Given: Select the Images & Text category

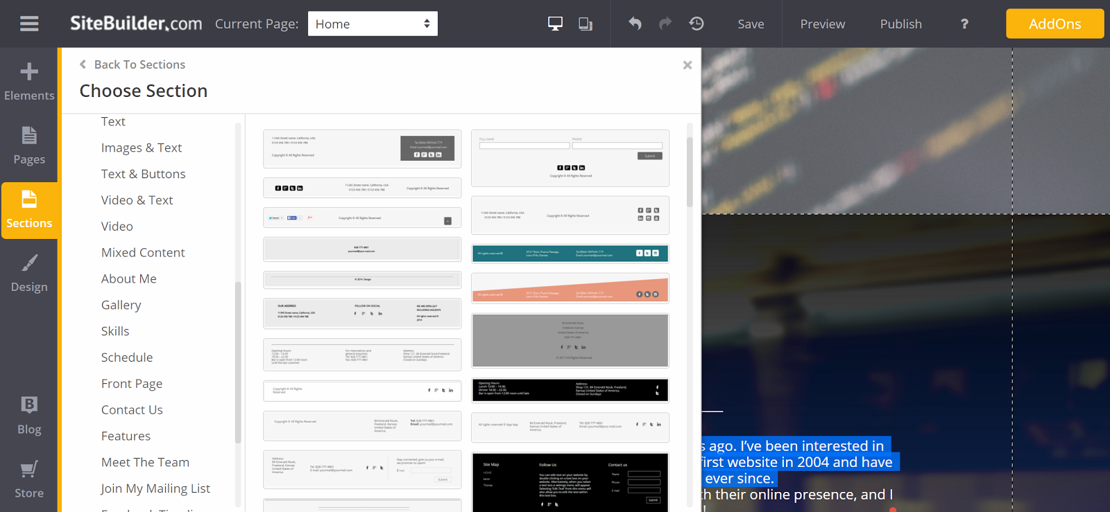Looking at the screenshot, I should tap(142, 148).
